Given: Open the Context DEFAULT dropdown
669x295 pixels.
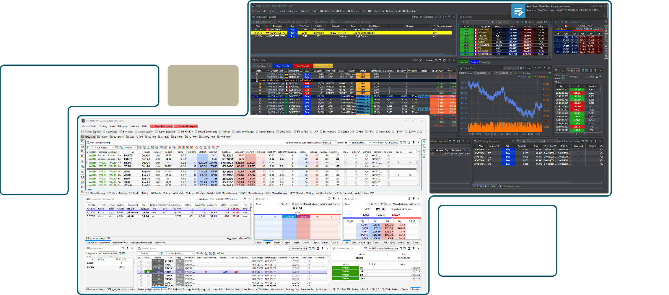Looking at the screenshot, I should [x=330, y=142].
